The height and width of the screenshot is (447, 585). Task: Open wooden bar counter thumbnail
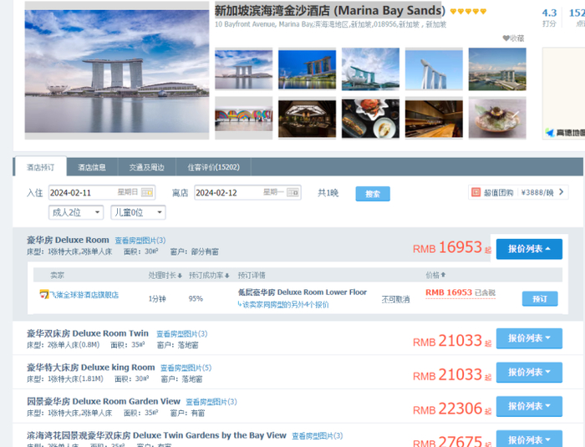click(434, 119)
